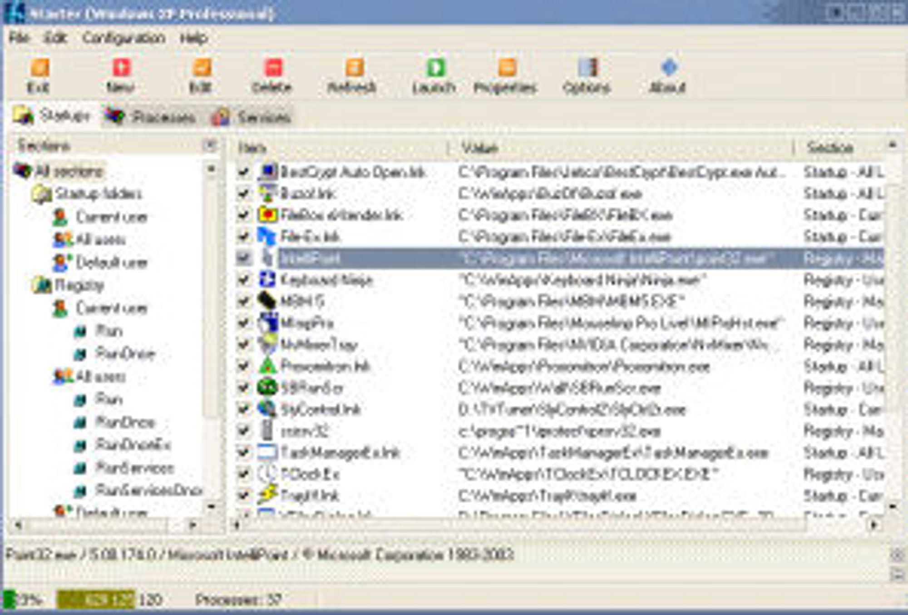Select the TaskManagerEx.lnk window icon
Image resolution: width=908 pixels, height=615 pixels.
[267, 452]
